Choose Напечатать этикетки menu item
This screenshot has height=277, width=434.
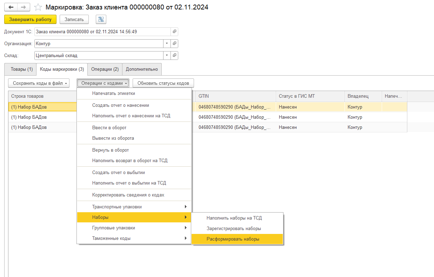113,94
